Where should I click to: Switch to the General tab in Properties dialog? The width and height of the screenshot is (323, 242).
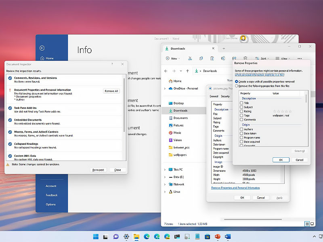(214, 96)
